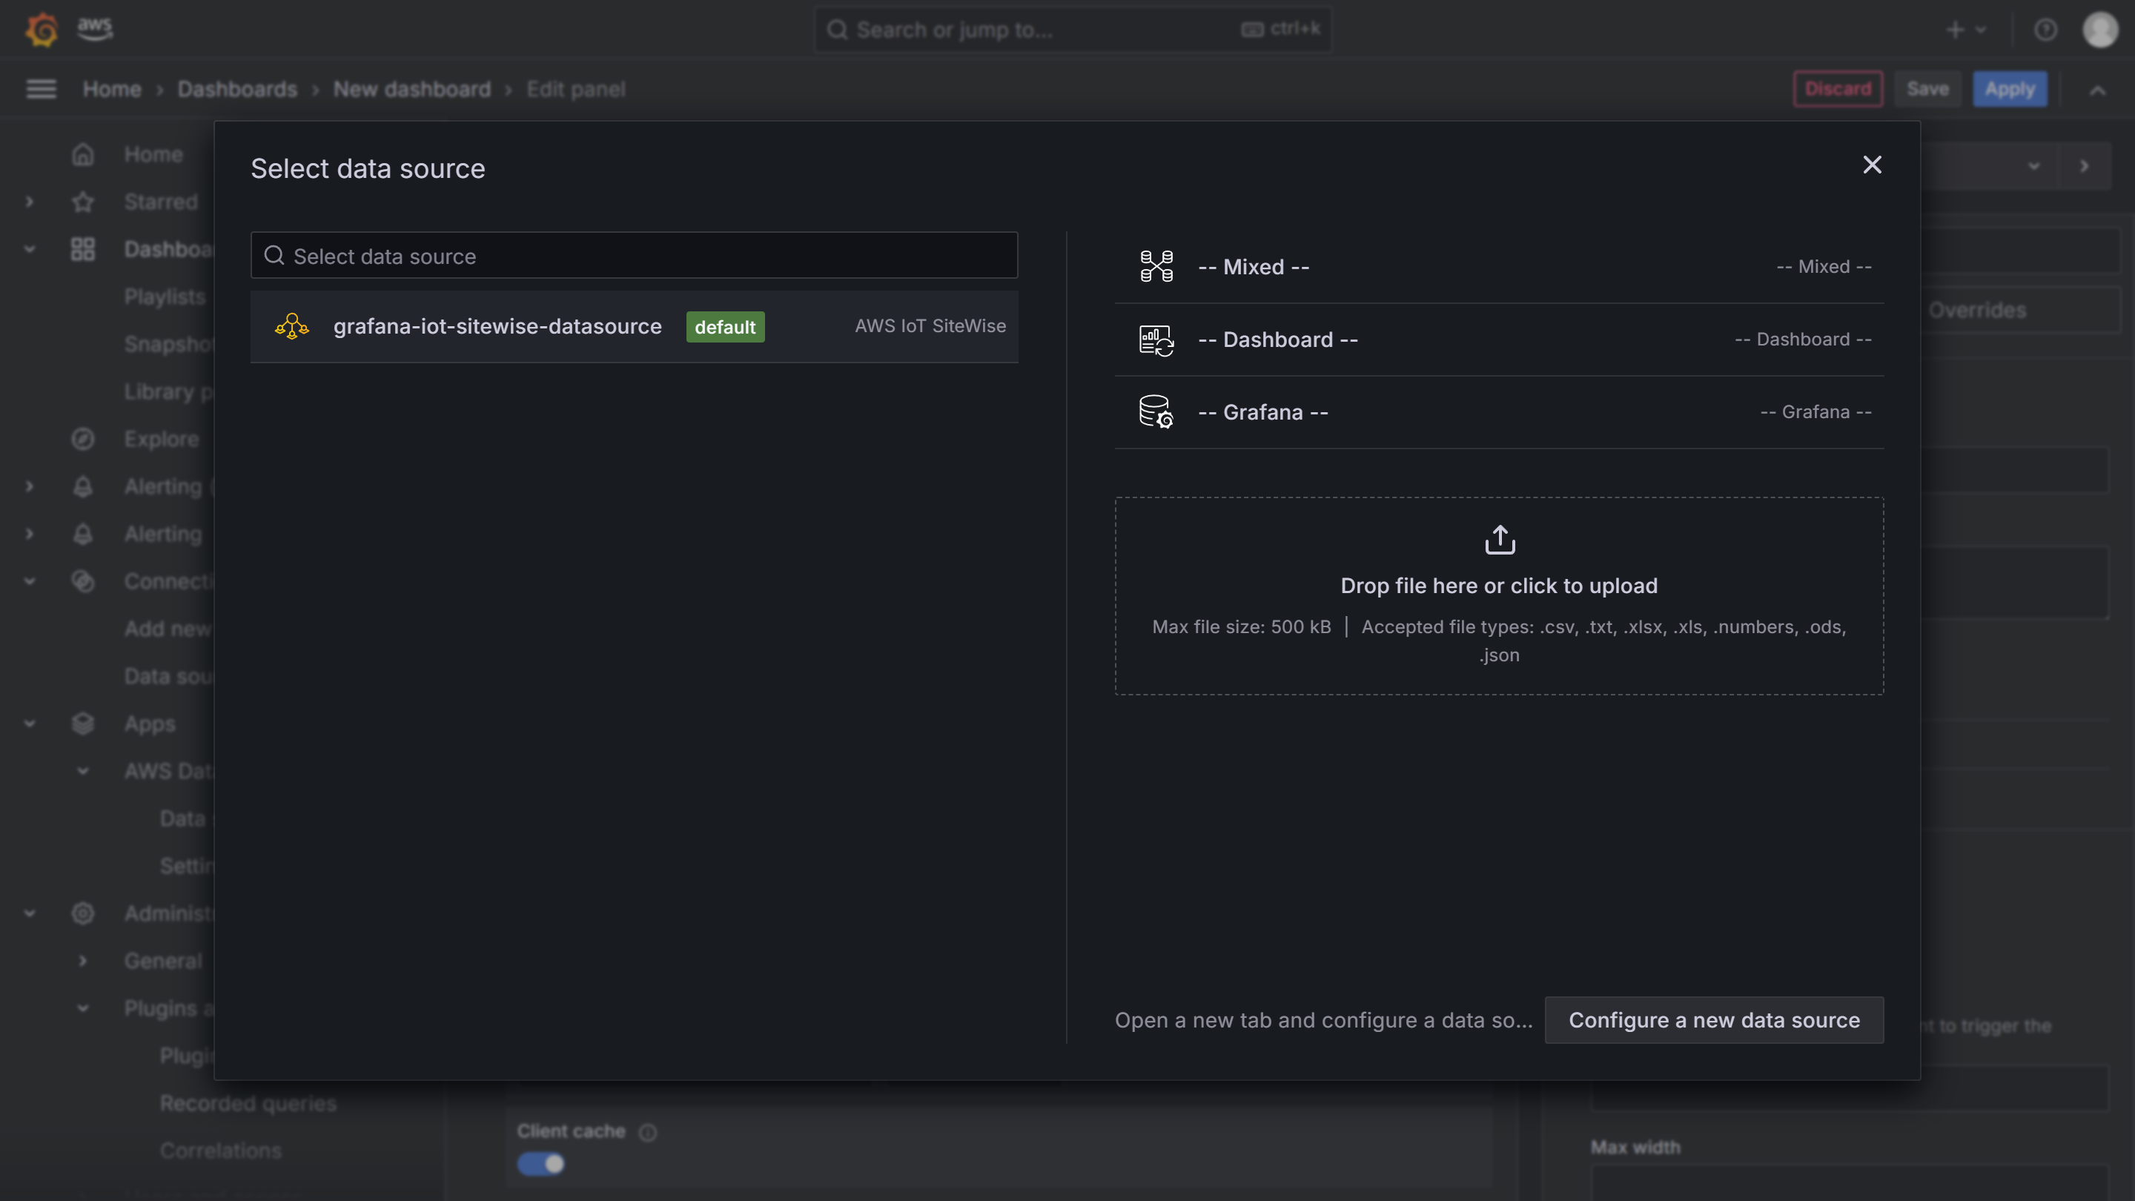Collapse the Administration section chevron
The width and height of the screenshot is (2135, 1201).
point(30,913)
